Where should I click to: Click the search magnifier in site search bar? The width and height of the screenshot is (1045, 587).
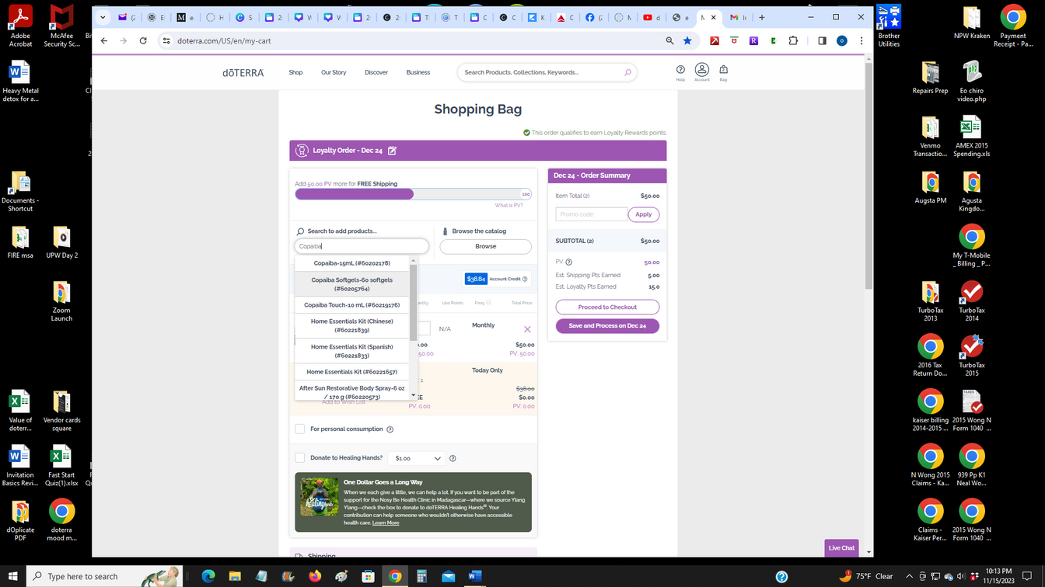pos(627,72)
